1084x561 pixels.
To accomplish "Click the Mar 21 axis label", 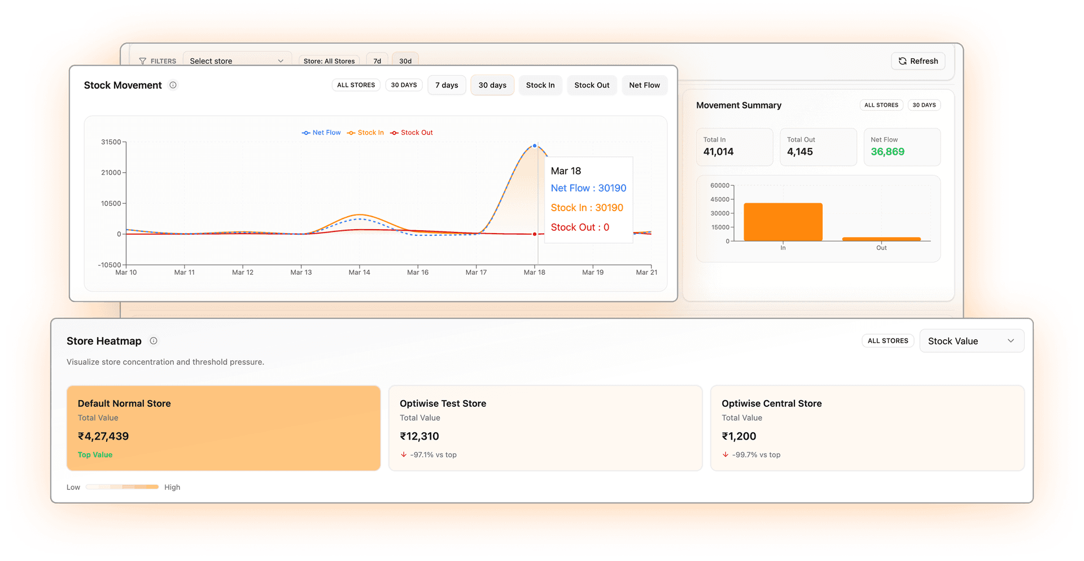I will (x=646, y=273).
